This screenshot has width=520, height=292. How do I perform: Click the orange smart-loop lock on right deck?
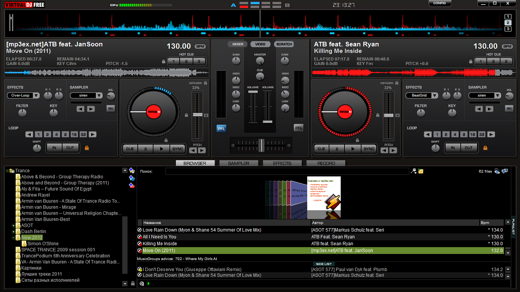485,148
